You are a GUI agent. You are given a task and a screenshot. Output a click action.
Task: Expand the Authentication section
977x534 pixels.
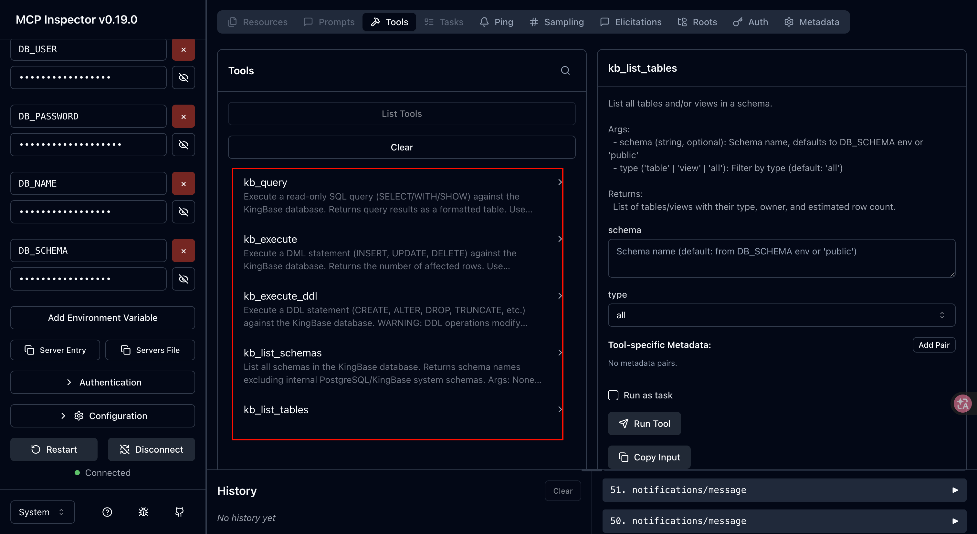[103, 382]
